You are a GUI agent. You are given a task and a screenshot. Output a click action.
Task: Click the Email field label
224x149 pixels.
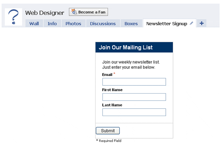(x=107, y=75)
